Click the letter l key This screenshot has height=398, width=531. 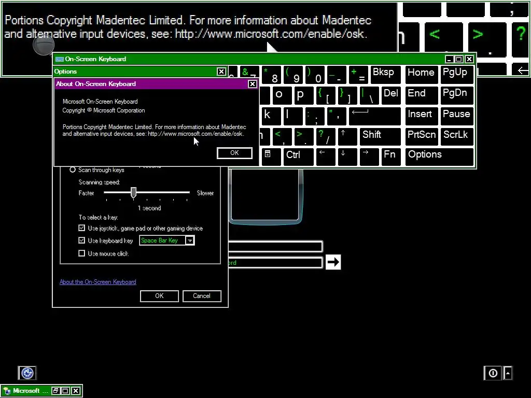(x=294, y=116)
